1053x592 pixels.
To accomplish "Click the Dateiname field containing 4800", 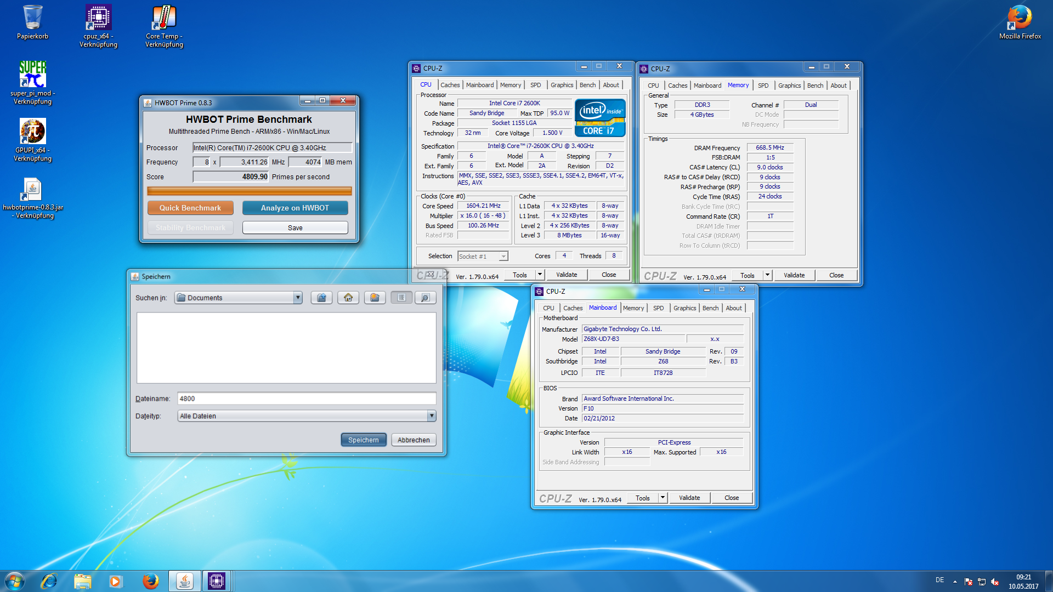I will click(x=307, y=399).
